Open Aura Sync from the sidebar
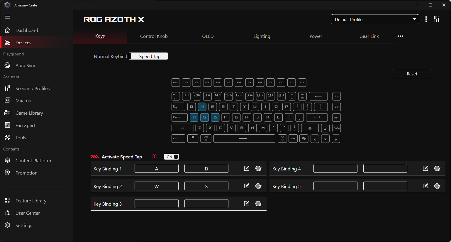This screenshot has width=451, height=242. click(26, 65)
